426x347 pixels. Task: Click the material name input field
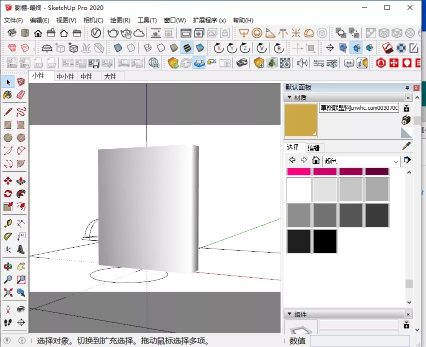pos(358,108)
